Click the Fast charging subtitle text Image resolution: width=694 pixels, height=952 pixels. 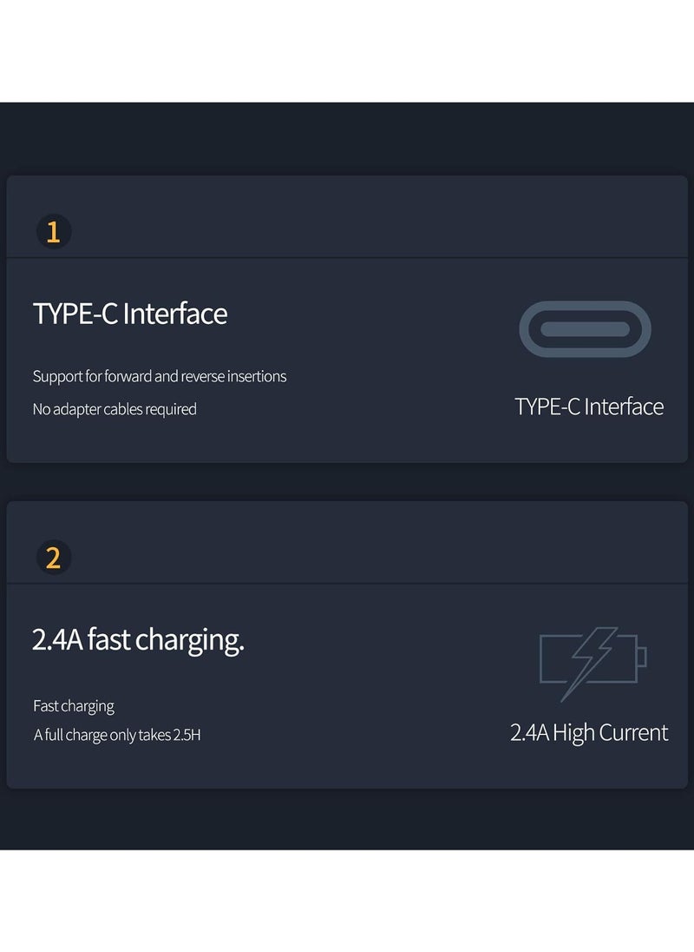pos(74,706)
